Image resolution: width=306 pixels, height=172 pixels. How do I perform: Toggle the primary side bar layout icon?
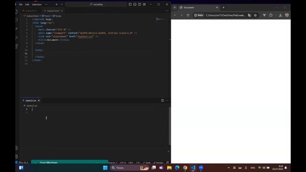(130, 4)
